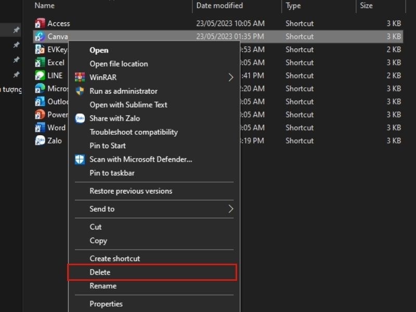Select Delete from the context menu

coord(100,272)
